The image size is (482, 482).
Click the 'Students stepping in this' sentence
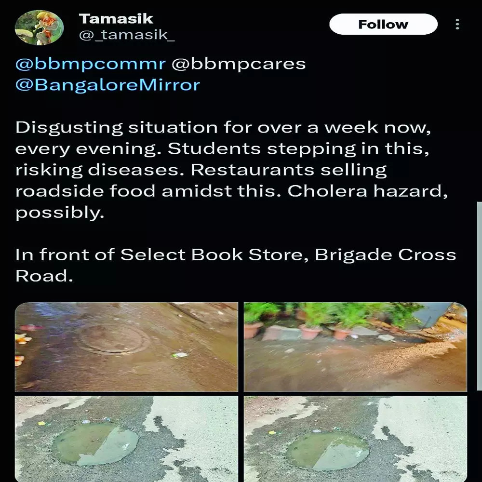click(x=298, y=149)
